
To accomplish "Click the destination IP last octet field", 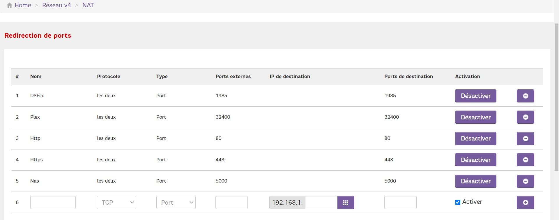I will tap(321, 202).
